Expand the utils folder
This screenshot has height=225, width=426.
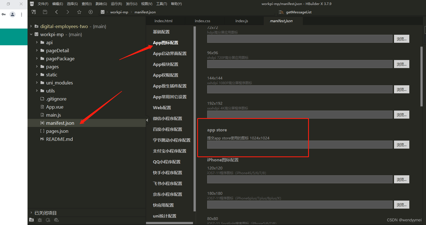[x=37, y=91]
